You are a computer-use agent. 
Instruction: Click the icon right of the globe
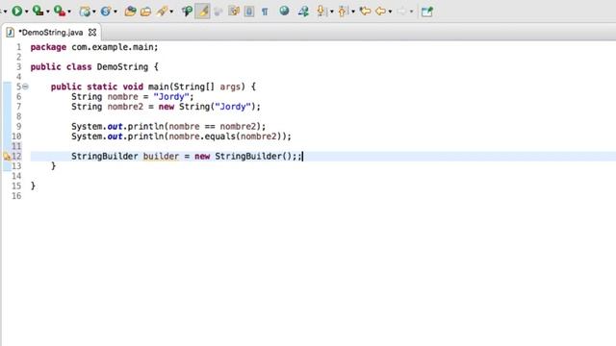303,12
